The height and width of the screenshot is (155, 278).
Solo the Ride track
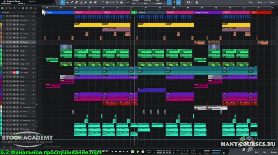(10, 29)
